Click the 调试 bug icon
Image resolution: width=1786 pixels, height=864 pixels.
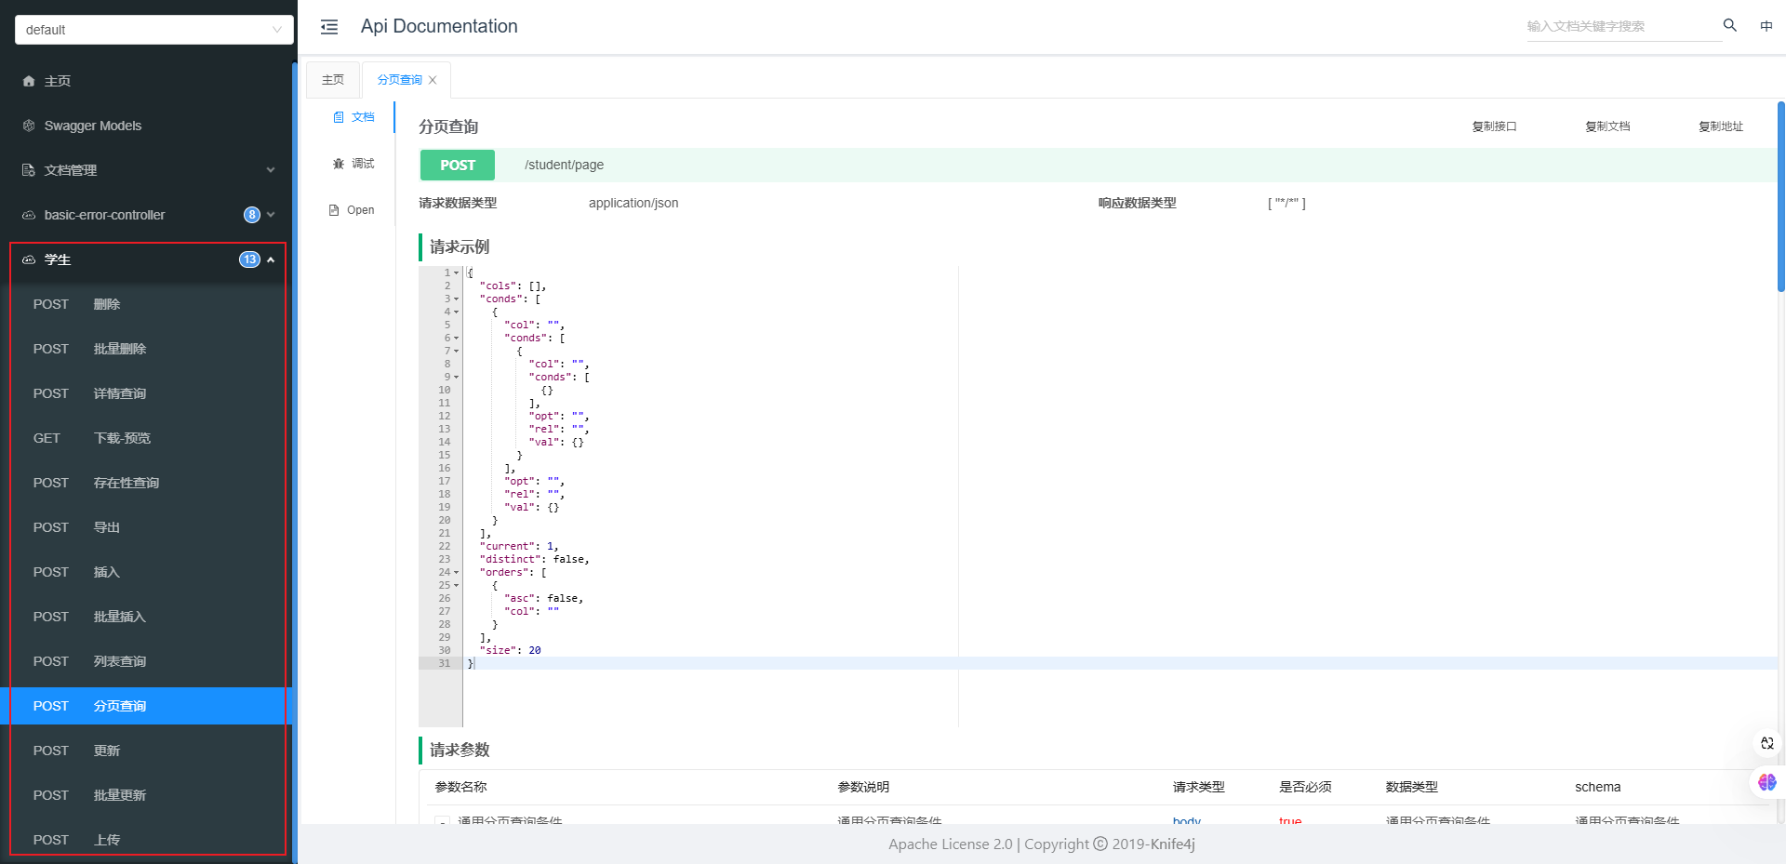click(x=339, y=164)
